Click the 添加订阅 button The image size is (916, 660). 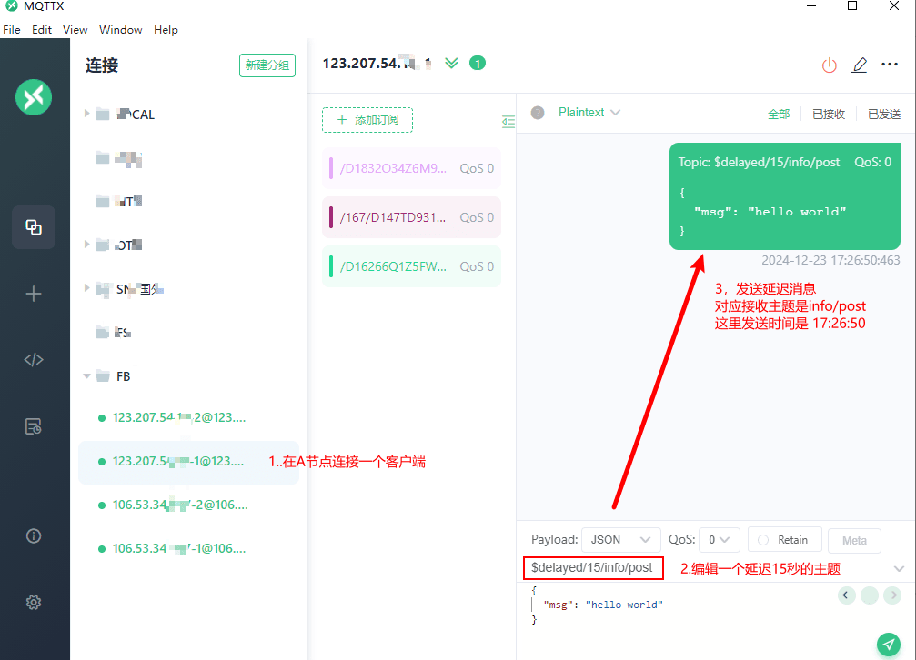367,120
